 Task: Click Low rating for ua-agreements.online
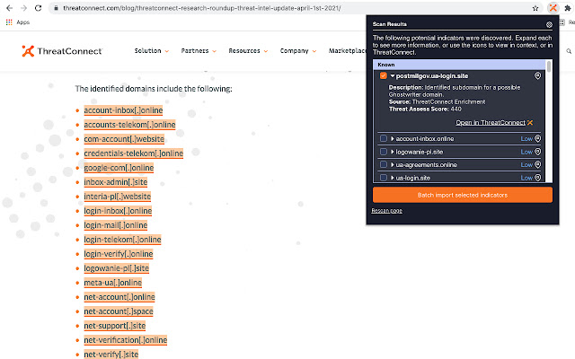click(x=526, y=165)
